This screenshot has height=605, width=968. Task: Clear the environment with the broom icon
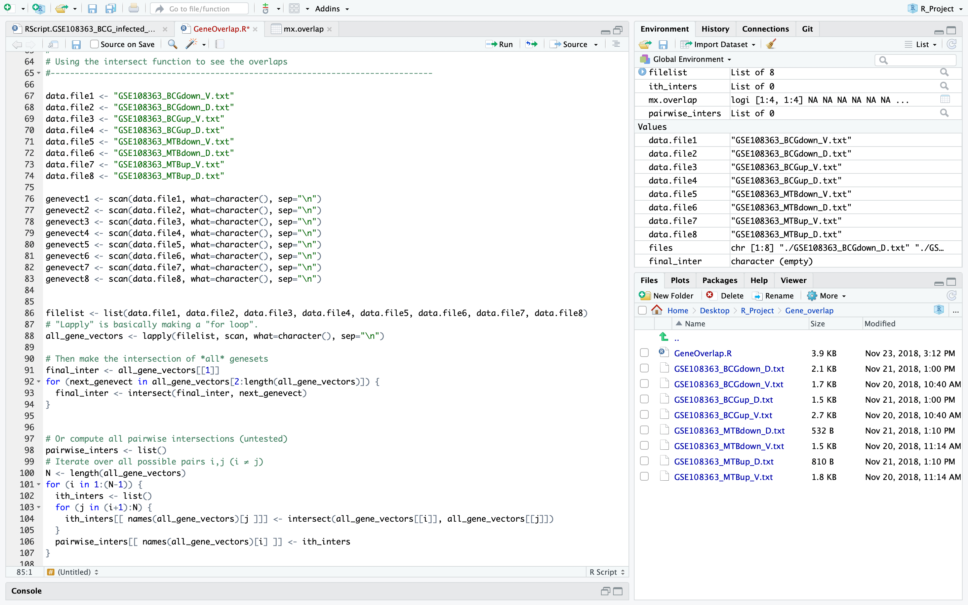point(771,44)
